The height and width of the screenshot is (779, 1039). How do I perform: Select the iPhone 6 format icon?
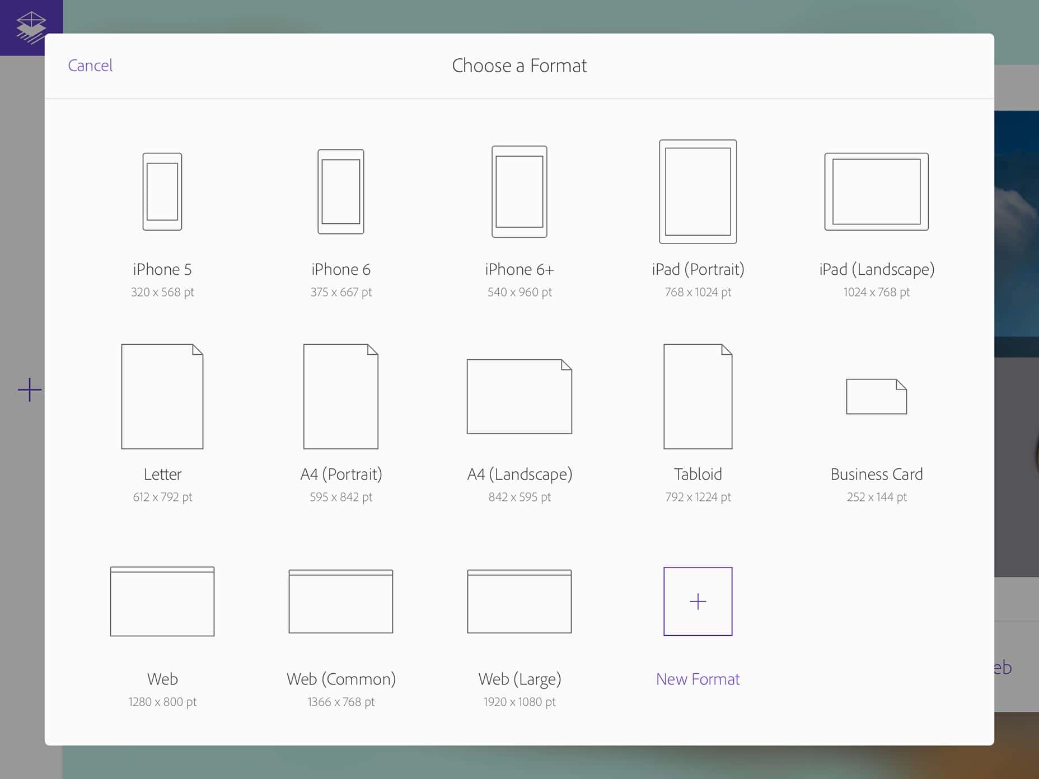(341, 190)
